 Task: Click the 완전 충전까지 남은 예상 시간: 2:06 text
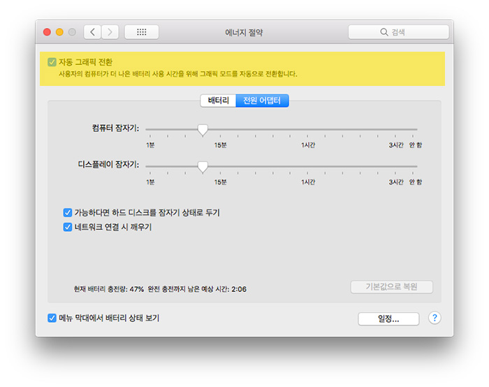[197, 289]
